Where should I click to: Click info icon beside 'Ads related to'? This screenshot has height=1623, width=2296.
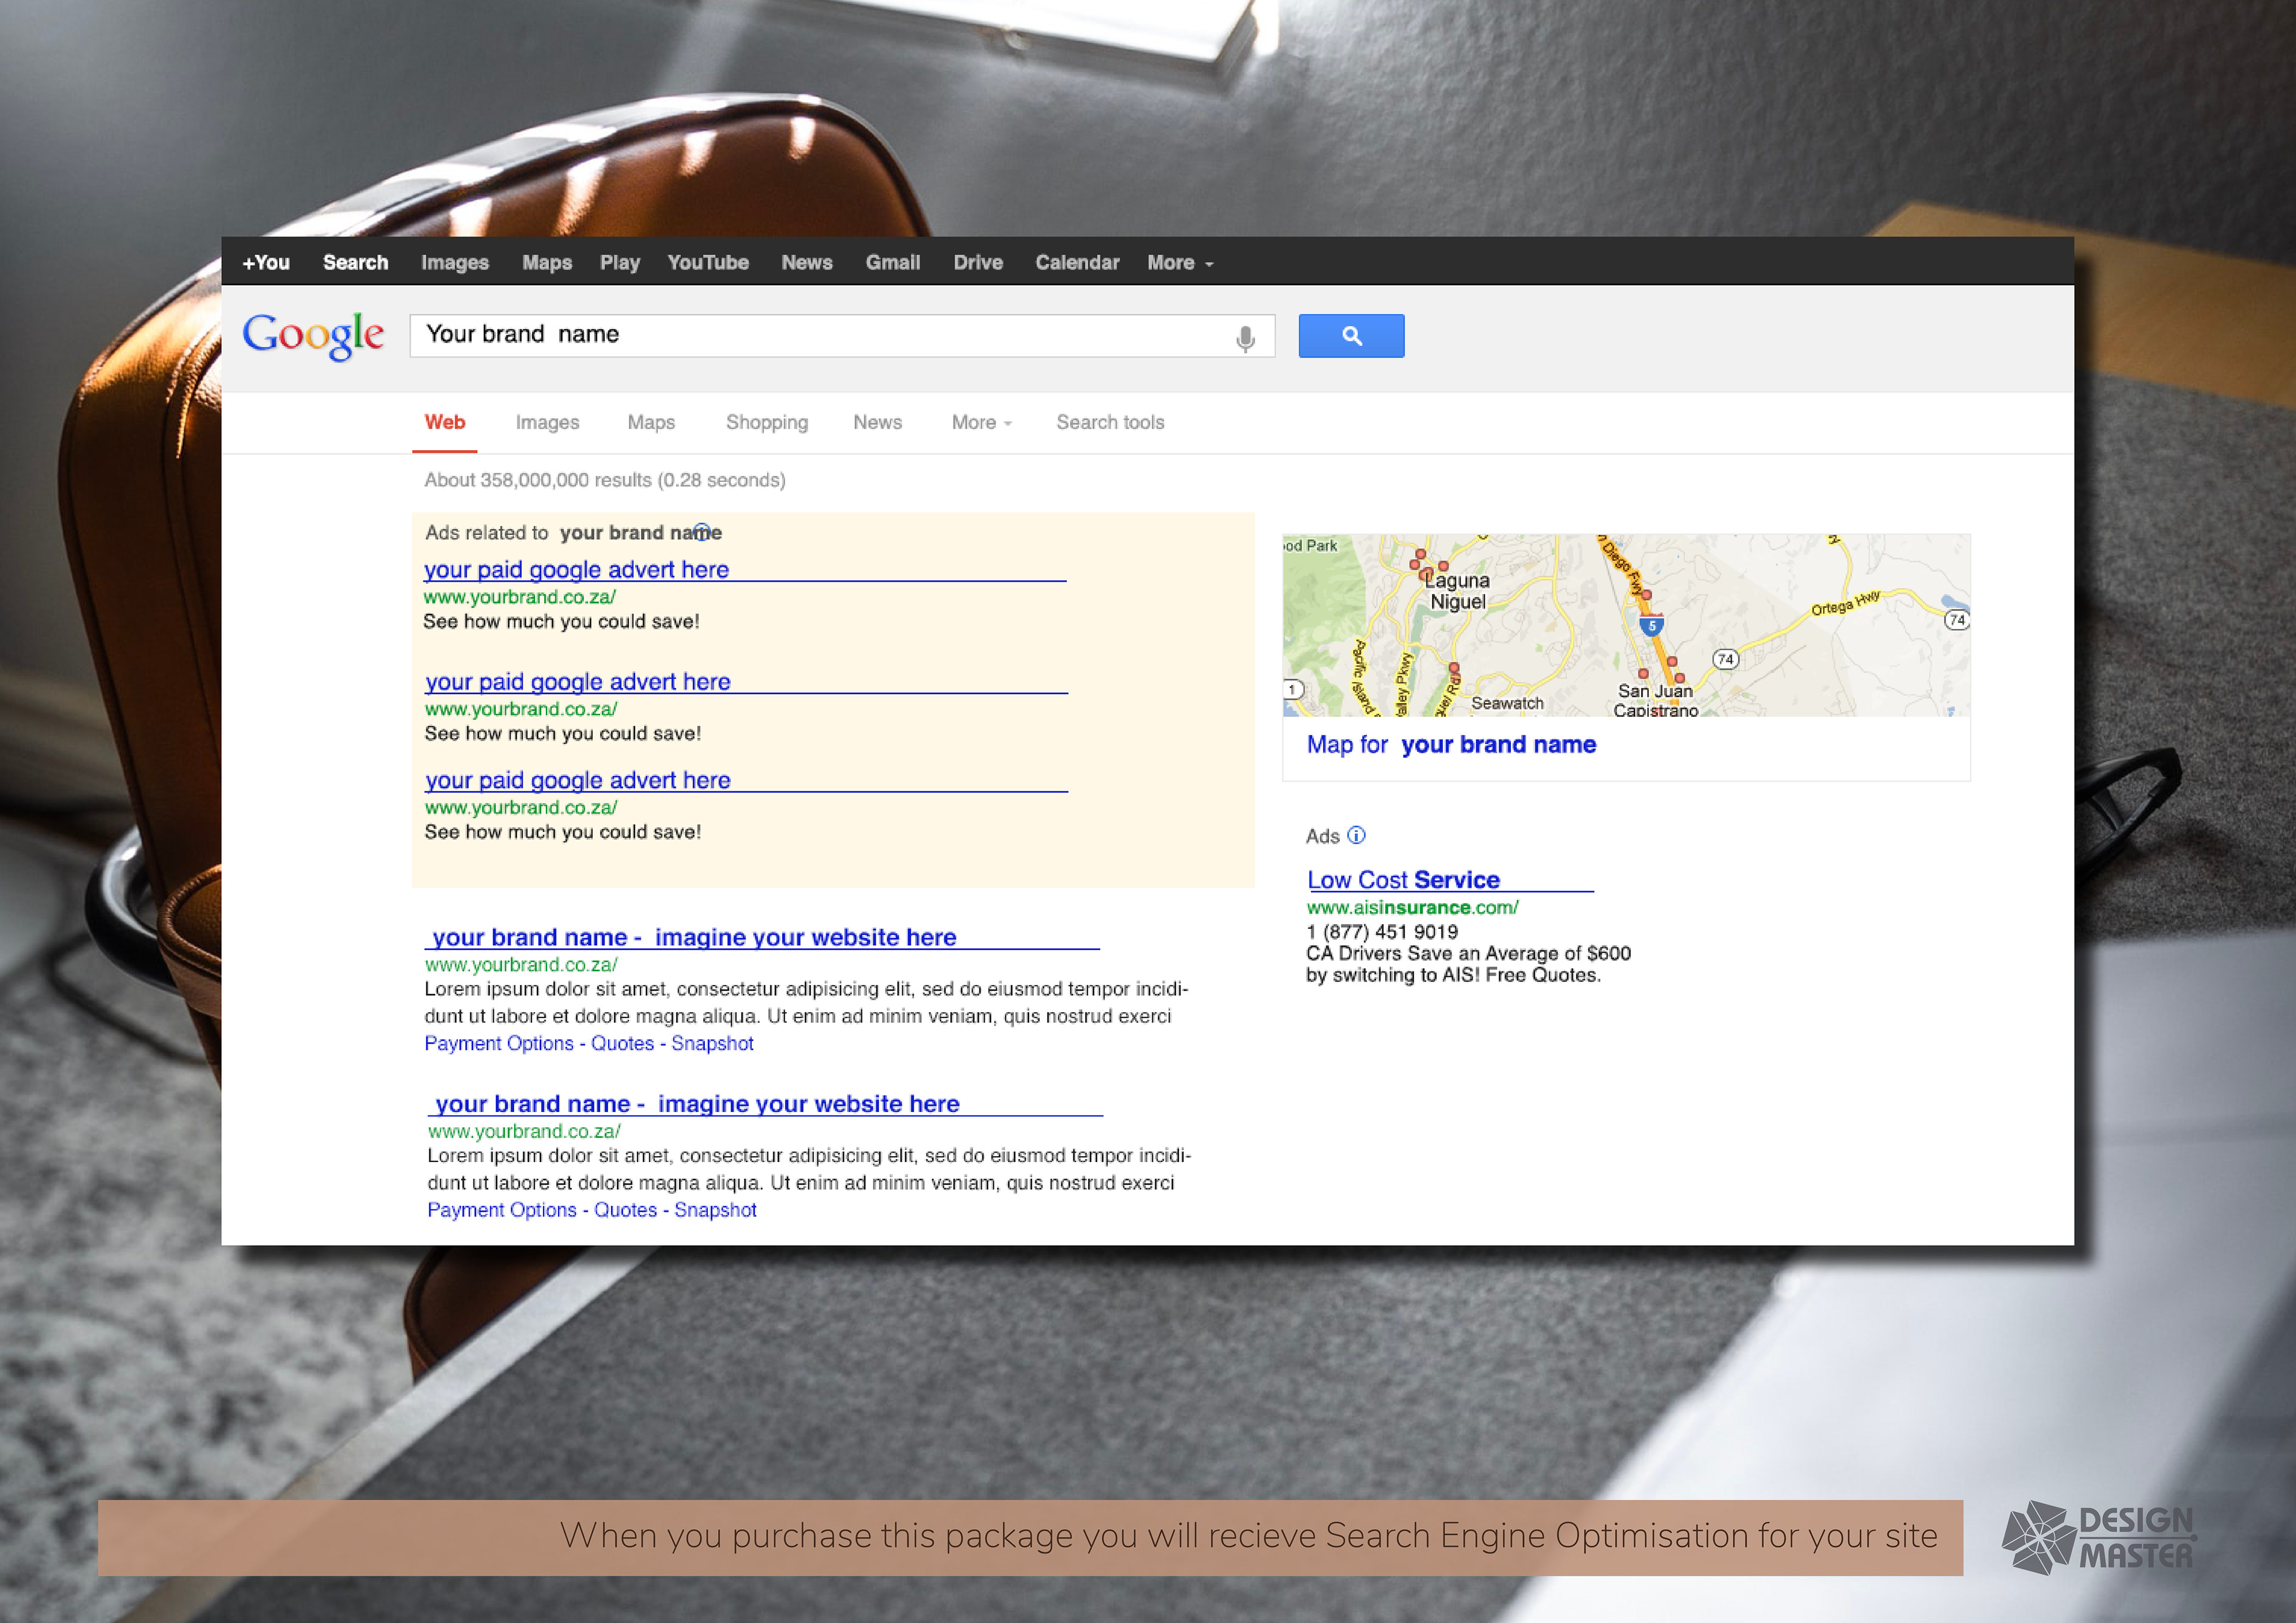[702, 532]
